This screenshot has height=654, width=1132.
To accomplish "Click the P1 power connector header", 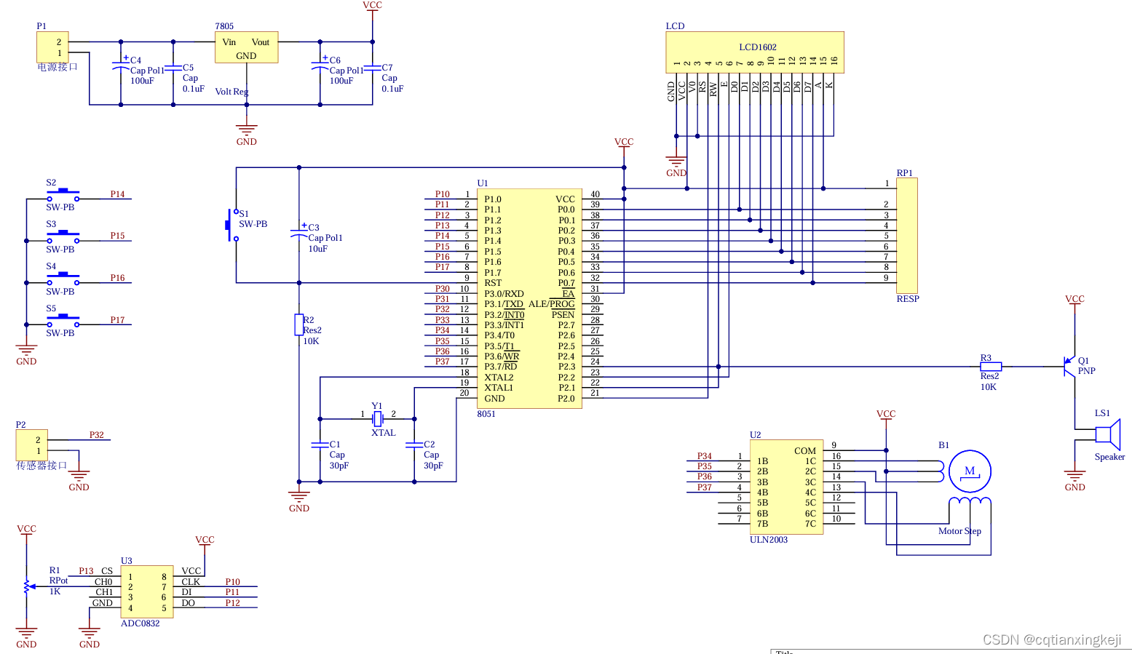I will [x=52, y=47].
